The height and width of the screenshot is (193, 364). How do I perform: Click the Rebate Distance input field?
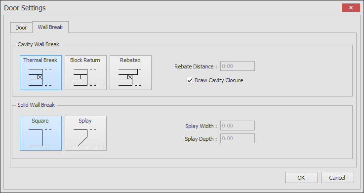click(238, 66)
